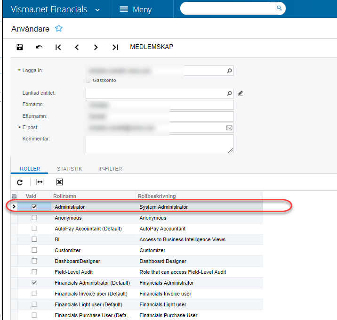Open grid settings icon beside Vald header
This screenshot has height=320, width=337.
(x=14, y=196)
